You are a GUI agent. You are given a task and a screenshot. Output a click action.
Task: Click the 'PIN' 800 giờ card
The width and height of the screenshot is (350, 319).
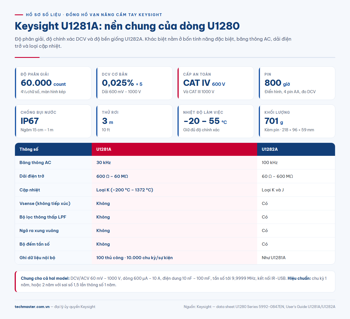[x=297, y=83]
